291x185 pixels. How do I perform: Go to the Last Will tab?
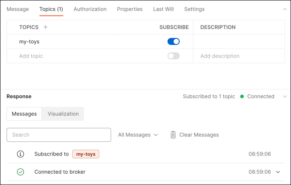click(163, 9)
